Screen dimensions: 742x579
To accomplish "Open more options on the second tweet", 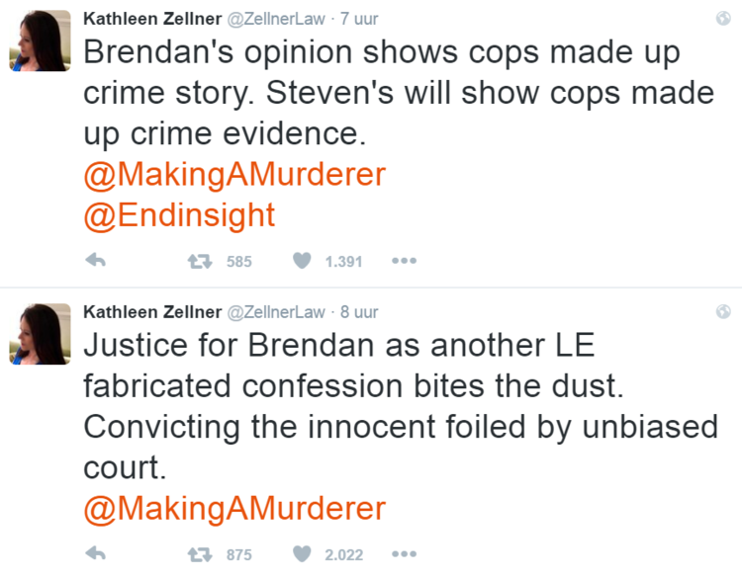I will [404, 554].
